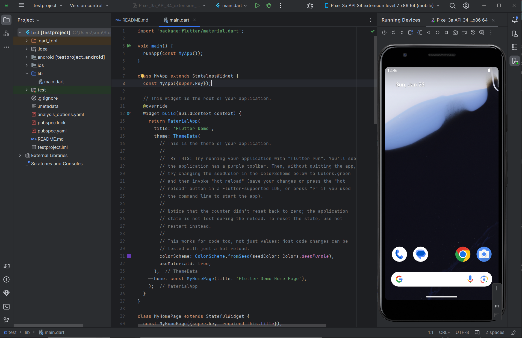The width and height of the screenshot is (522, 338).
Task: Rotate the emulator counterclockwise
Action: (411, 32)
